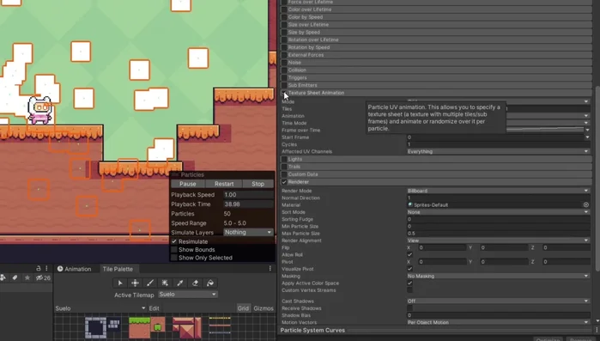
Task: Expand the Triggers module header
Action: [436, 77]
